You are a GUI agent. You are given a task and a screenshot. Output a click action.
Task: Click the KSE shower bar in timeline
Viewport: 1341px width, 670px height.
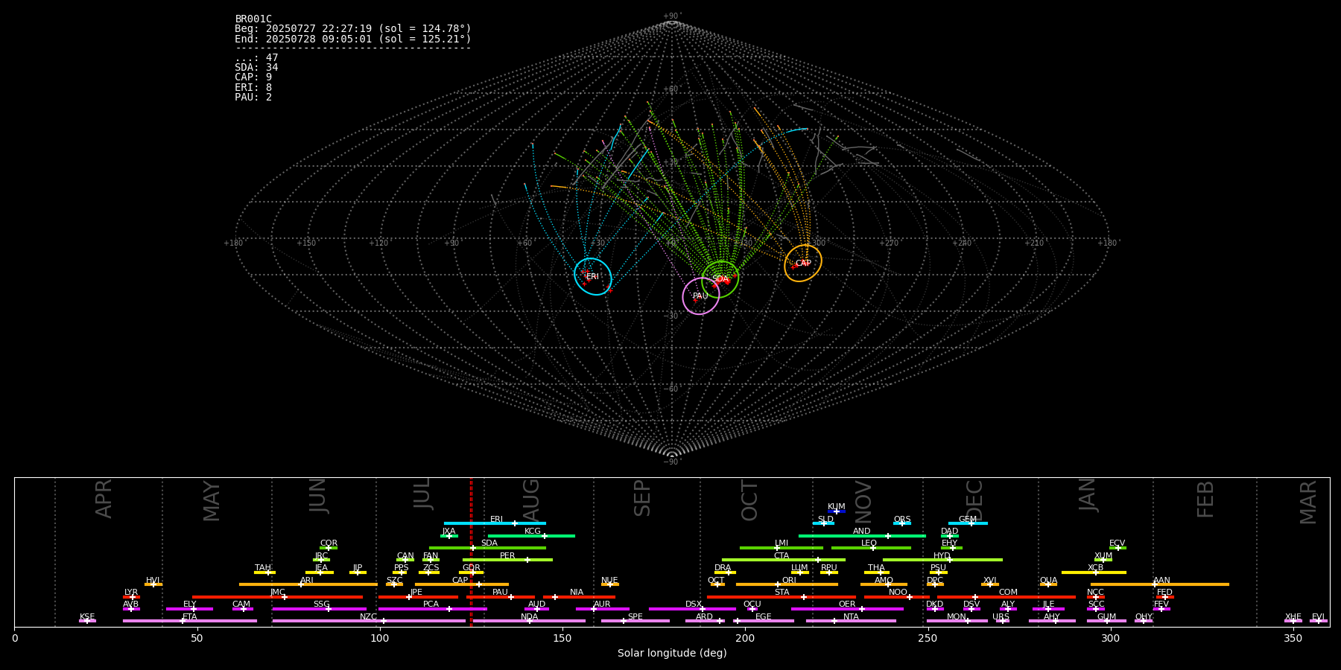click(87, 621)
